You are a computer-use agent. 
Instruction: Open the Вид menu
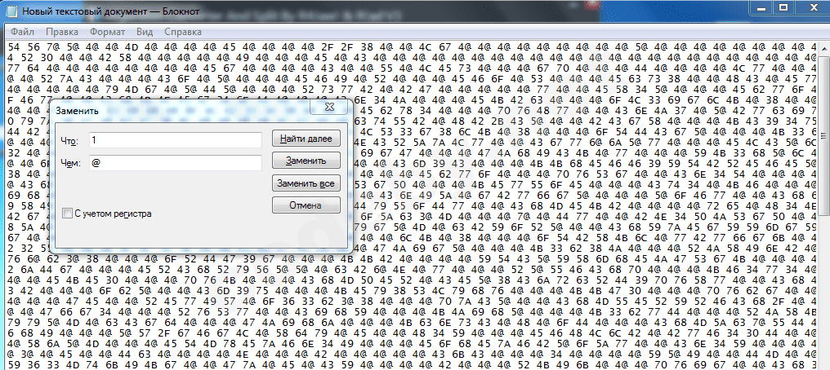click(x=145, y=31)
